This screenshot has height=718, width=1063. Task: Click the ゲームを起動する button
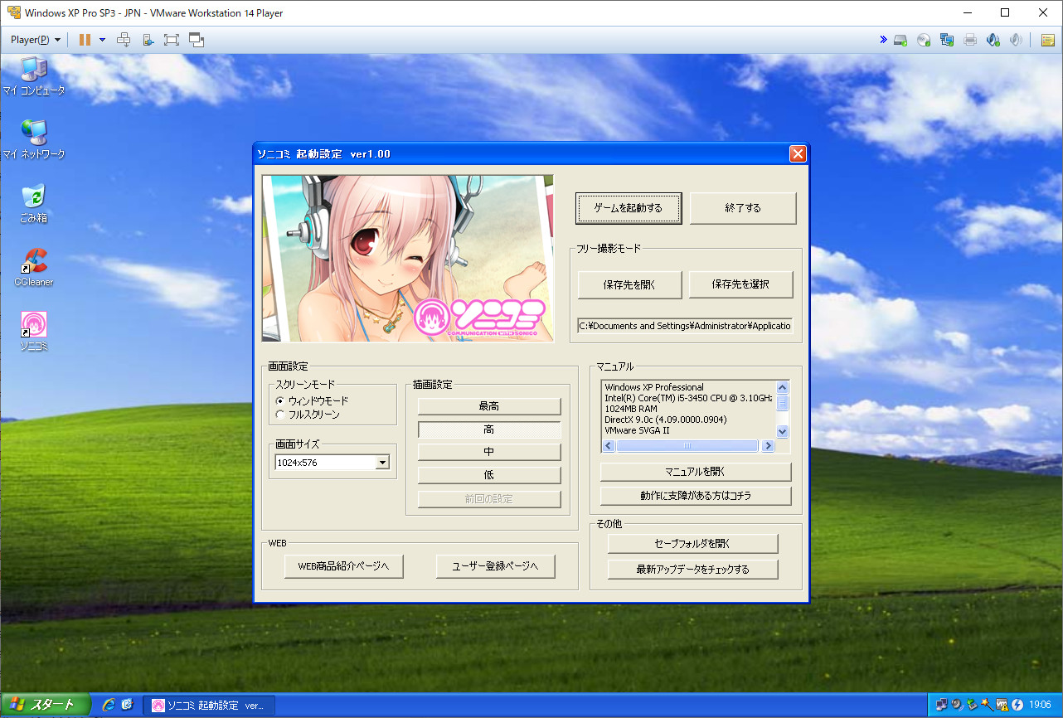click(629, 208)
